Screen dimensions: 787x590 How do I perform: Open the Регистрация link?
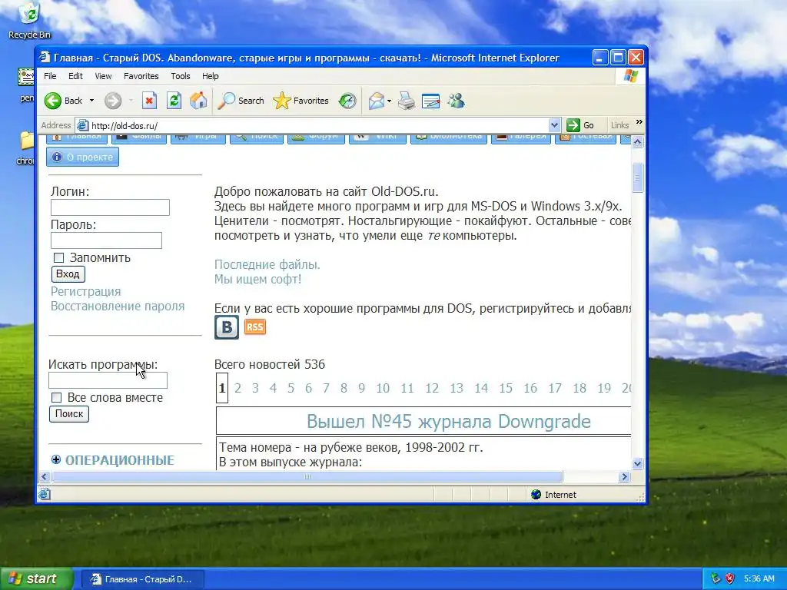(86, 291)
